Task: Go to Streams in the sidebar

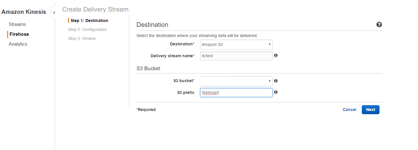Action: pyautogui.click(x=17, y=25)
